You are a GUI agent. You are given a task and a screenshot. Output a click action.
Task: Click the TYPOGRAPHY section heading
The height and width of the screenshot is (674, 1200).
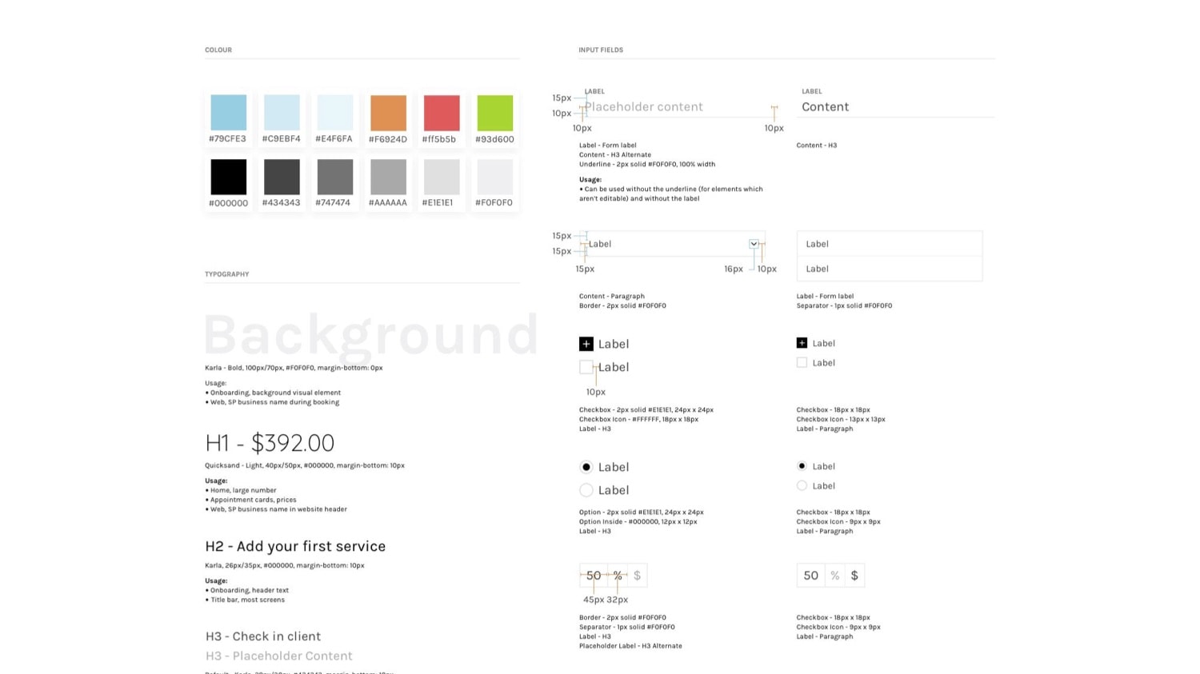coord(227,274)
